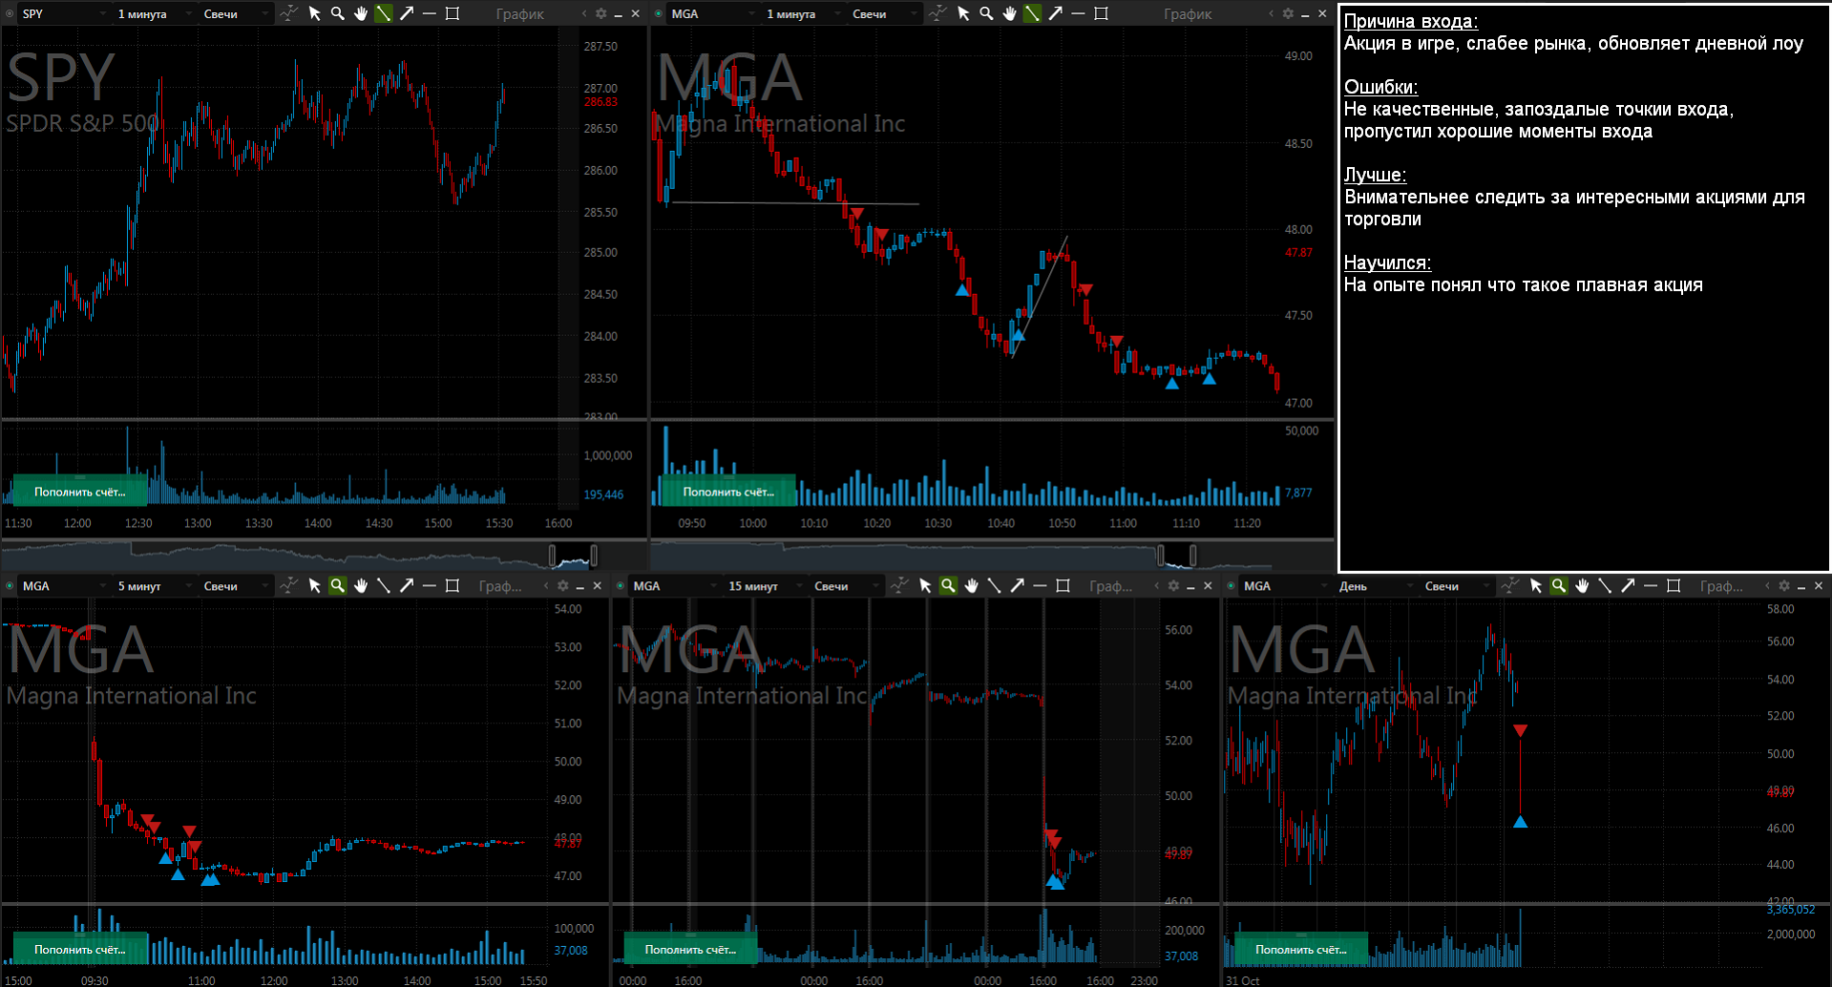Click 7,877 volume label on MGA 1 минута chart

pyautogui.click(x=1298, y=493)
